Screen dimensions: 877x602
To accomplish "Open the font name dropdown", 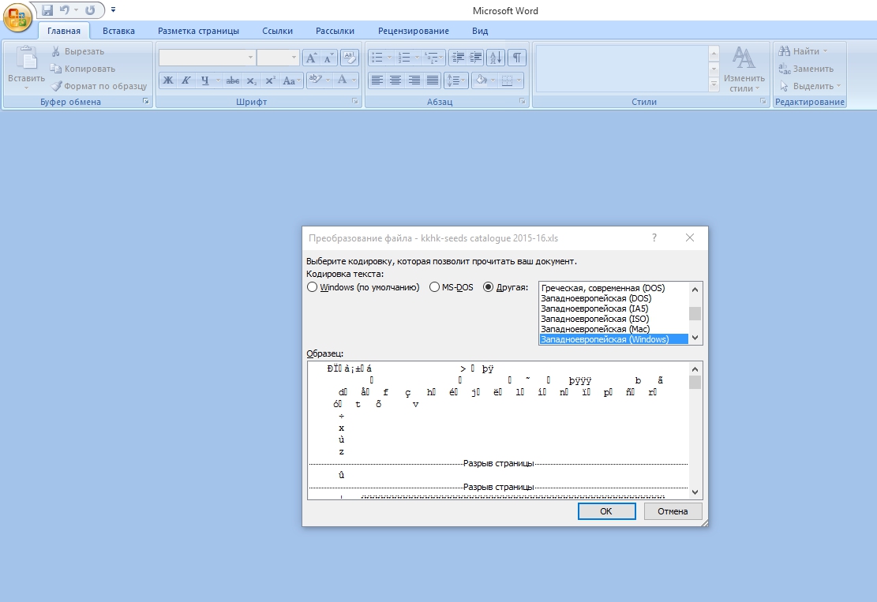I will (x=250, y=57).
